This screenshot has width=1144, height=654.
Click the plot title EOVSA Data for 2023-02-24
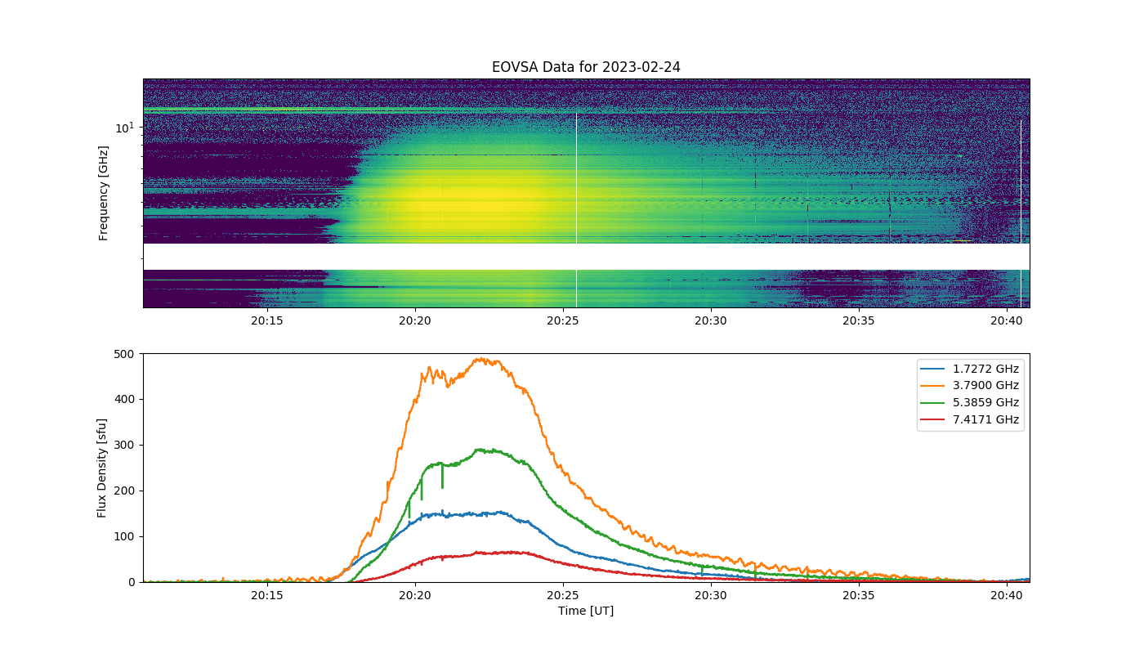(x=586, y=67)
